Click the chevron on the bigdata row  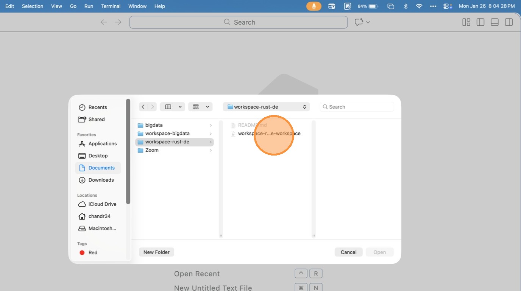211,125
